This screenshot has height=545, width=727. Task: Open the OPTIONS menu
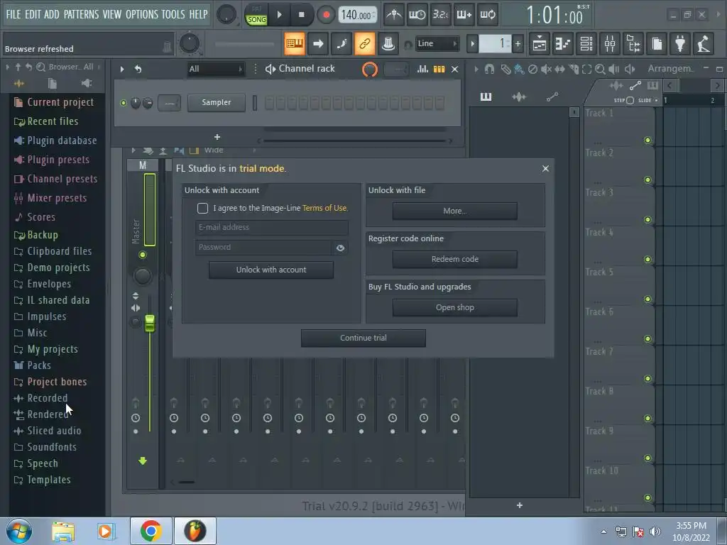[142, 14]
